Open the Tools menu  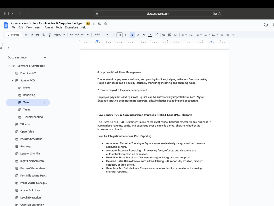(59, 27)
